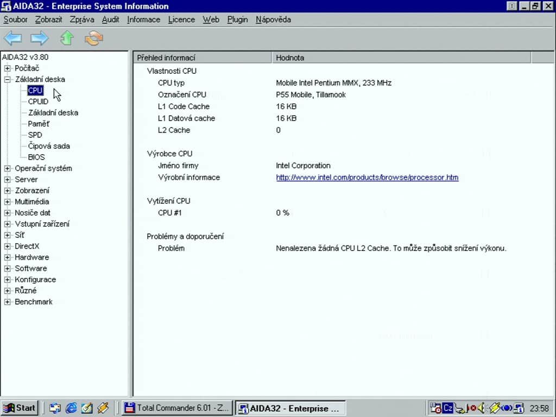Select BIOS in the tree
The height and width of the screenshot is (417, 556).
36,157
